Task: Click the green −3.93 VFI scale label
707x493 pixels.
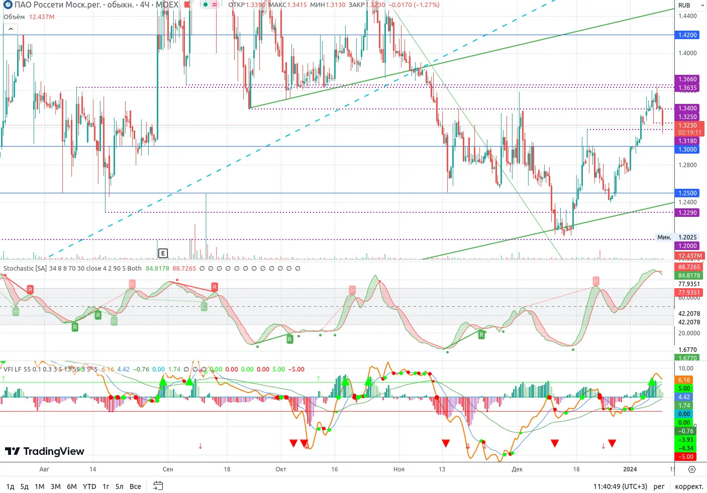Action: tap(685, 440)
